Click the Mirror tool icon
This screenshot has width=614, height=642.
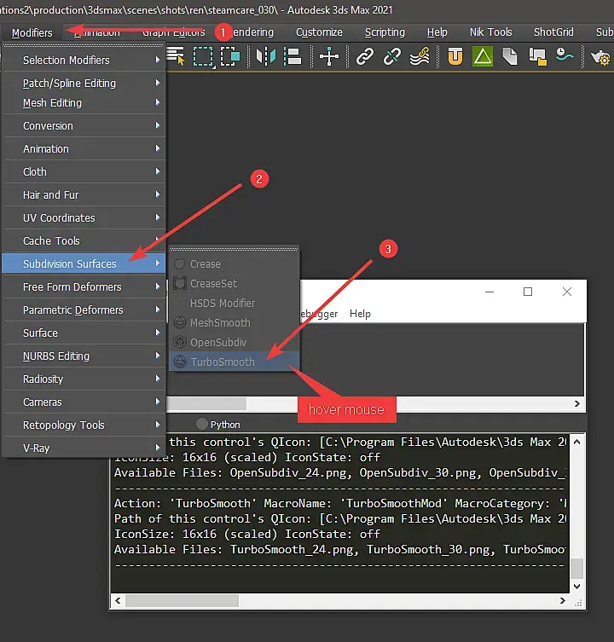(267, 57)
